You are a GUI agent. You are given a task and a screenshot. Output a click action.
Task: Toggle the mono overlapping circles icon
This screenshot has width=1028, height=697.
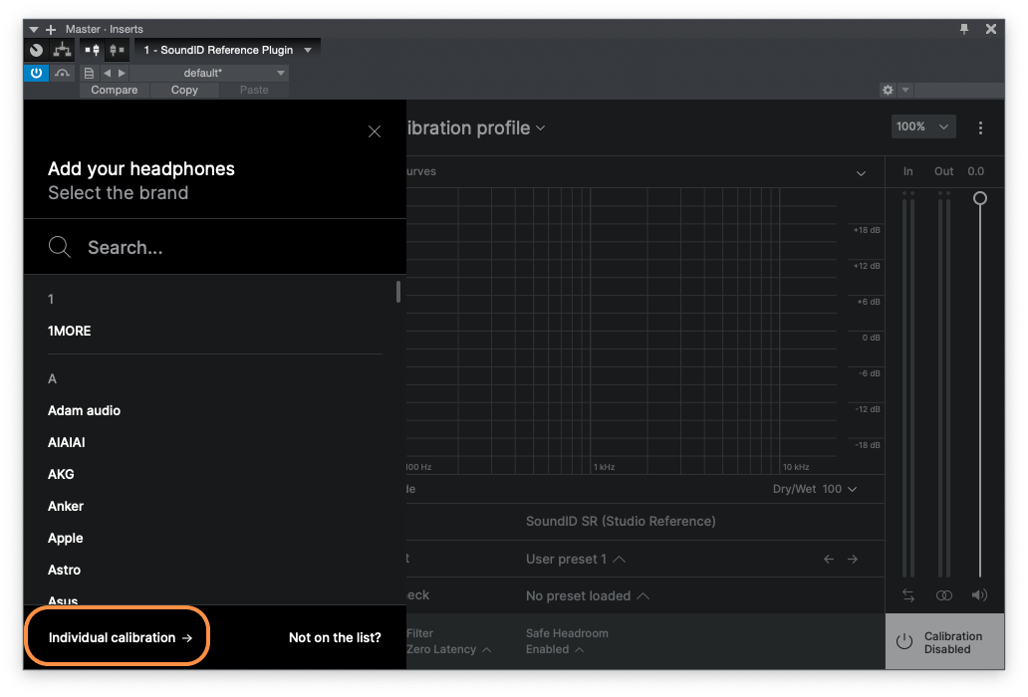[944, 595]
